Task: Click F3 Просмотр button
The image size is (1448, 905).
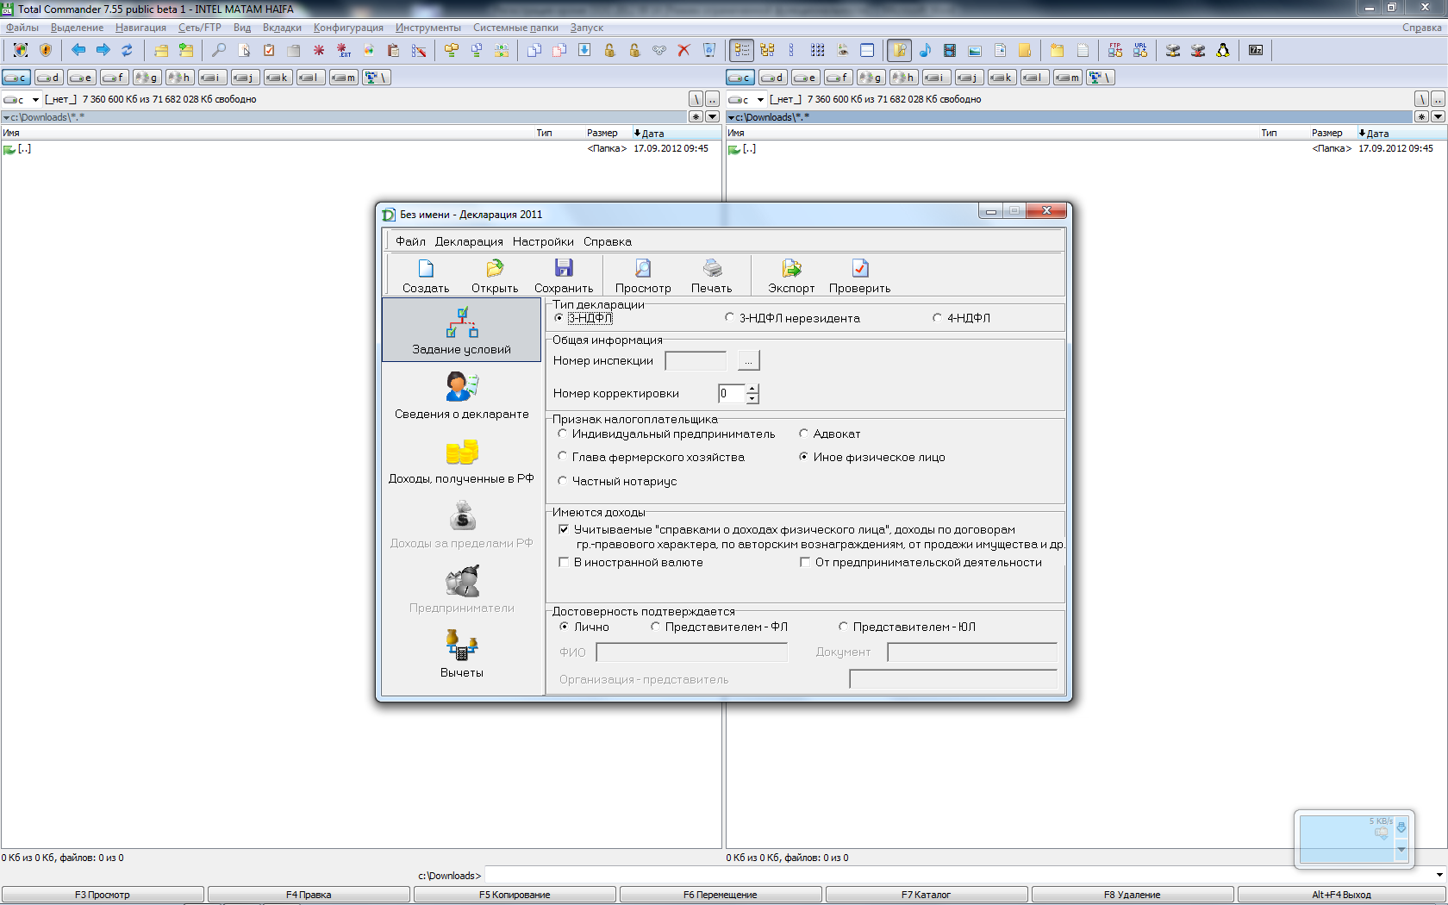Action: tap(103, 895)
